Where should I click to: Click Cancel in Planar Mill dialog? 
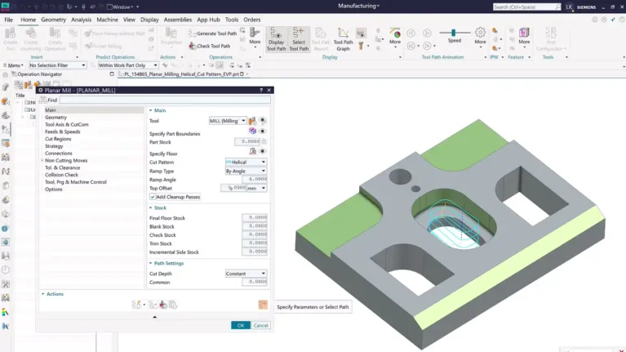point(260,325)
